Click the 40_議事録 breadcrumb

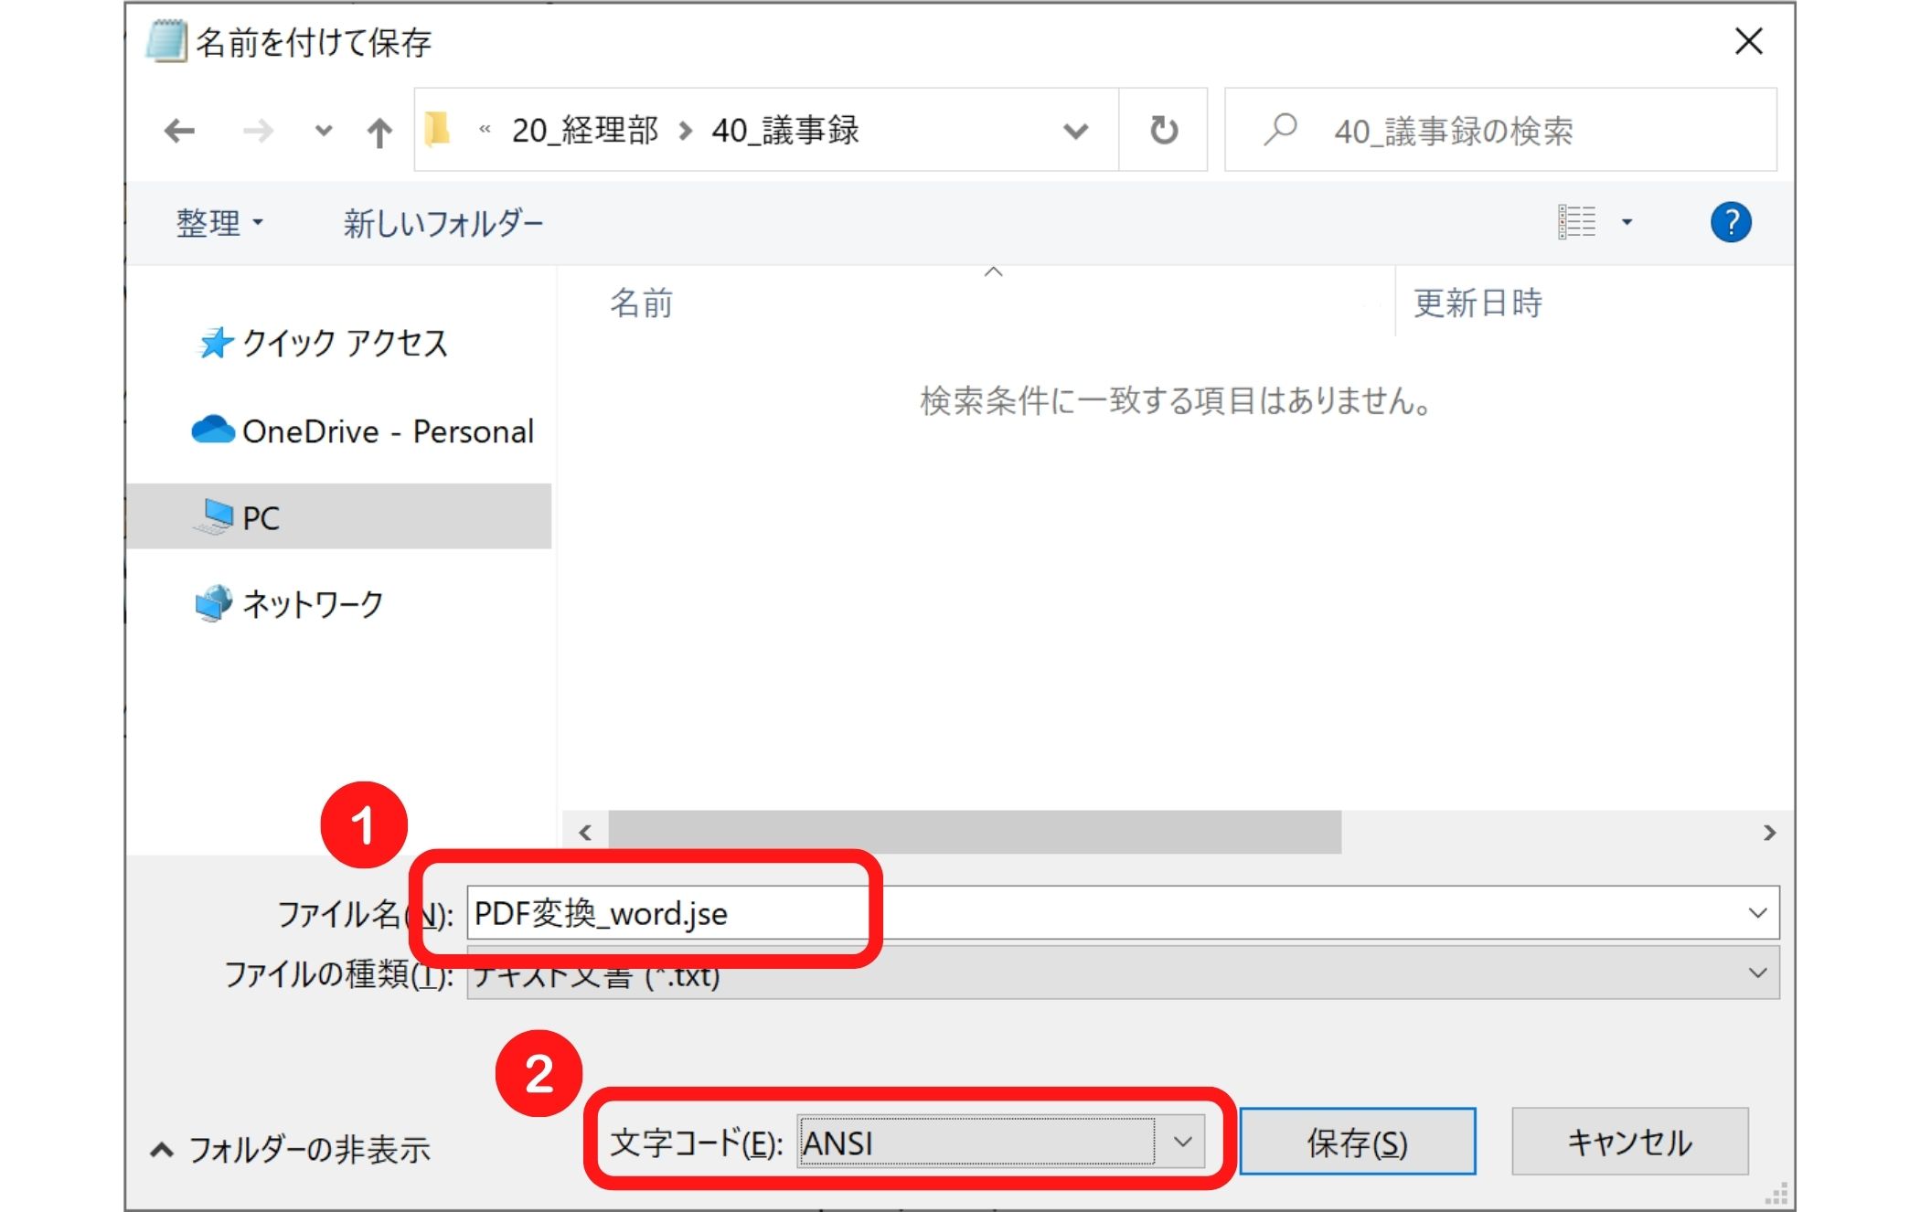tap(785, 130)
